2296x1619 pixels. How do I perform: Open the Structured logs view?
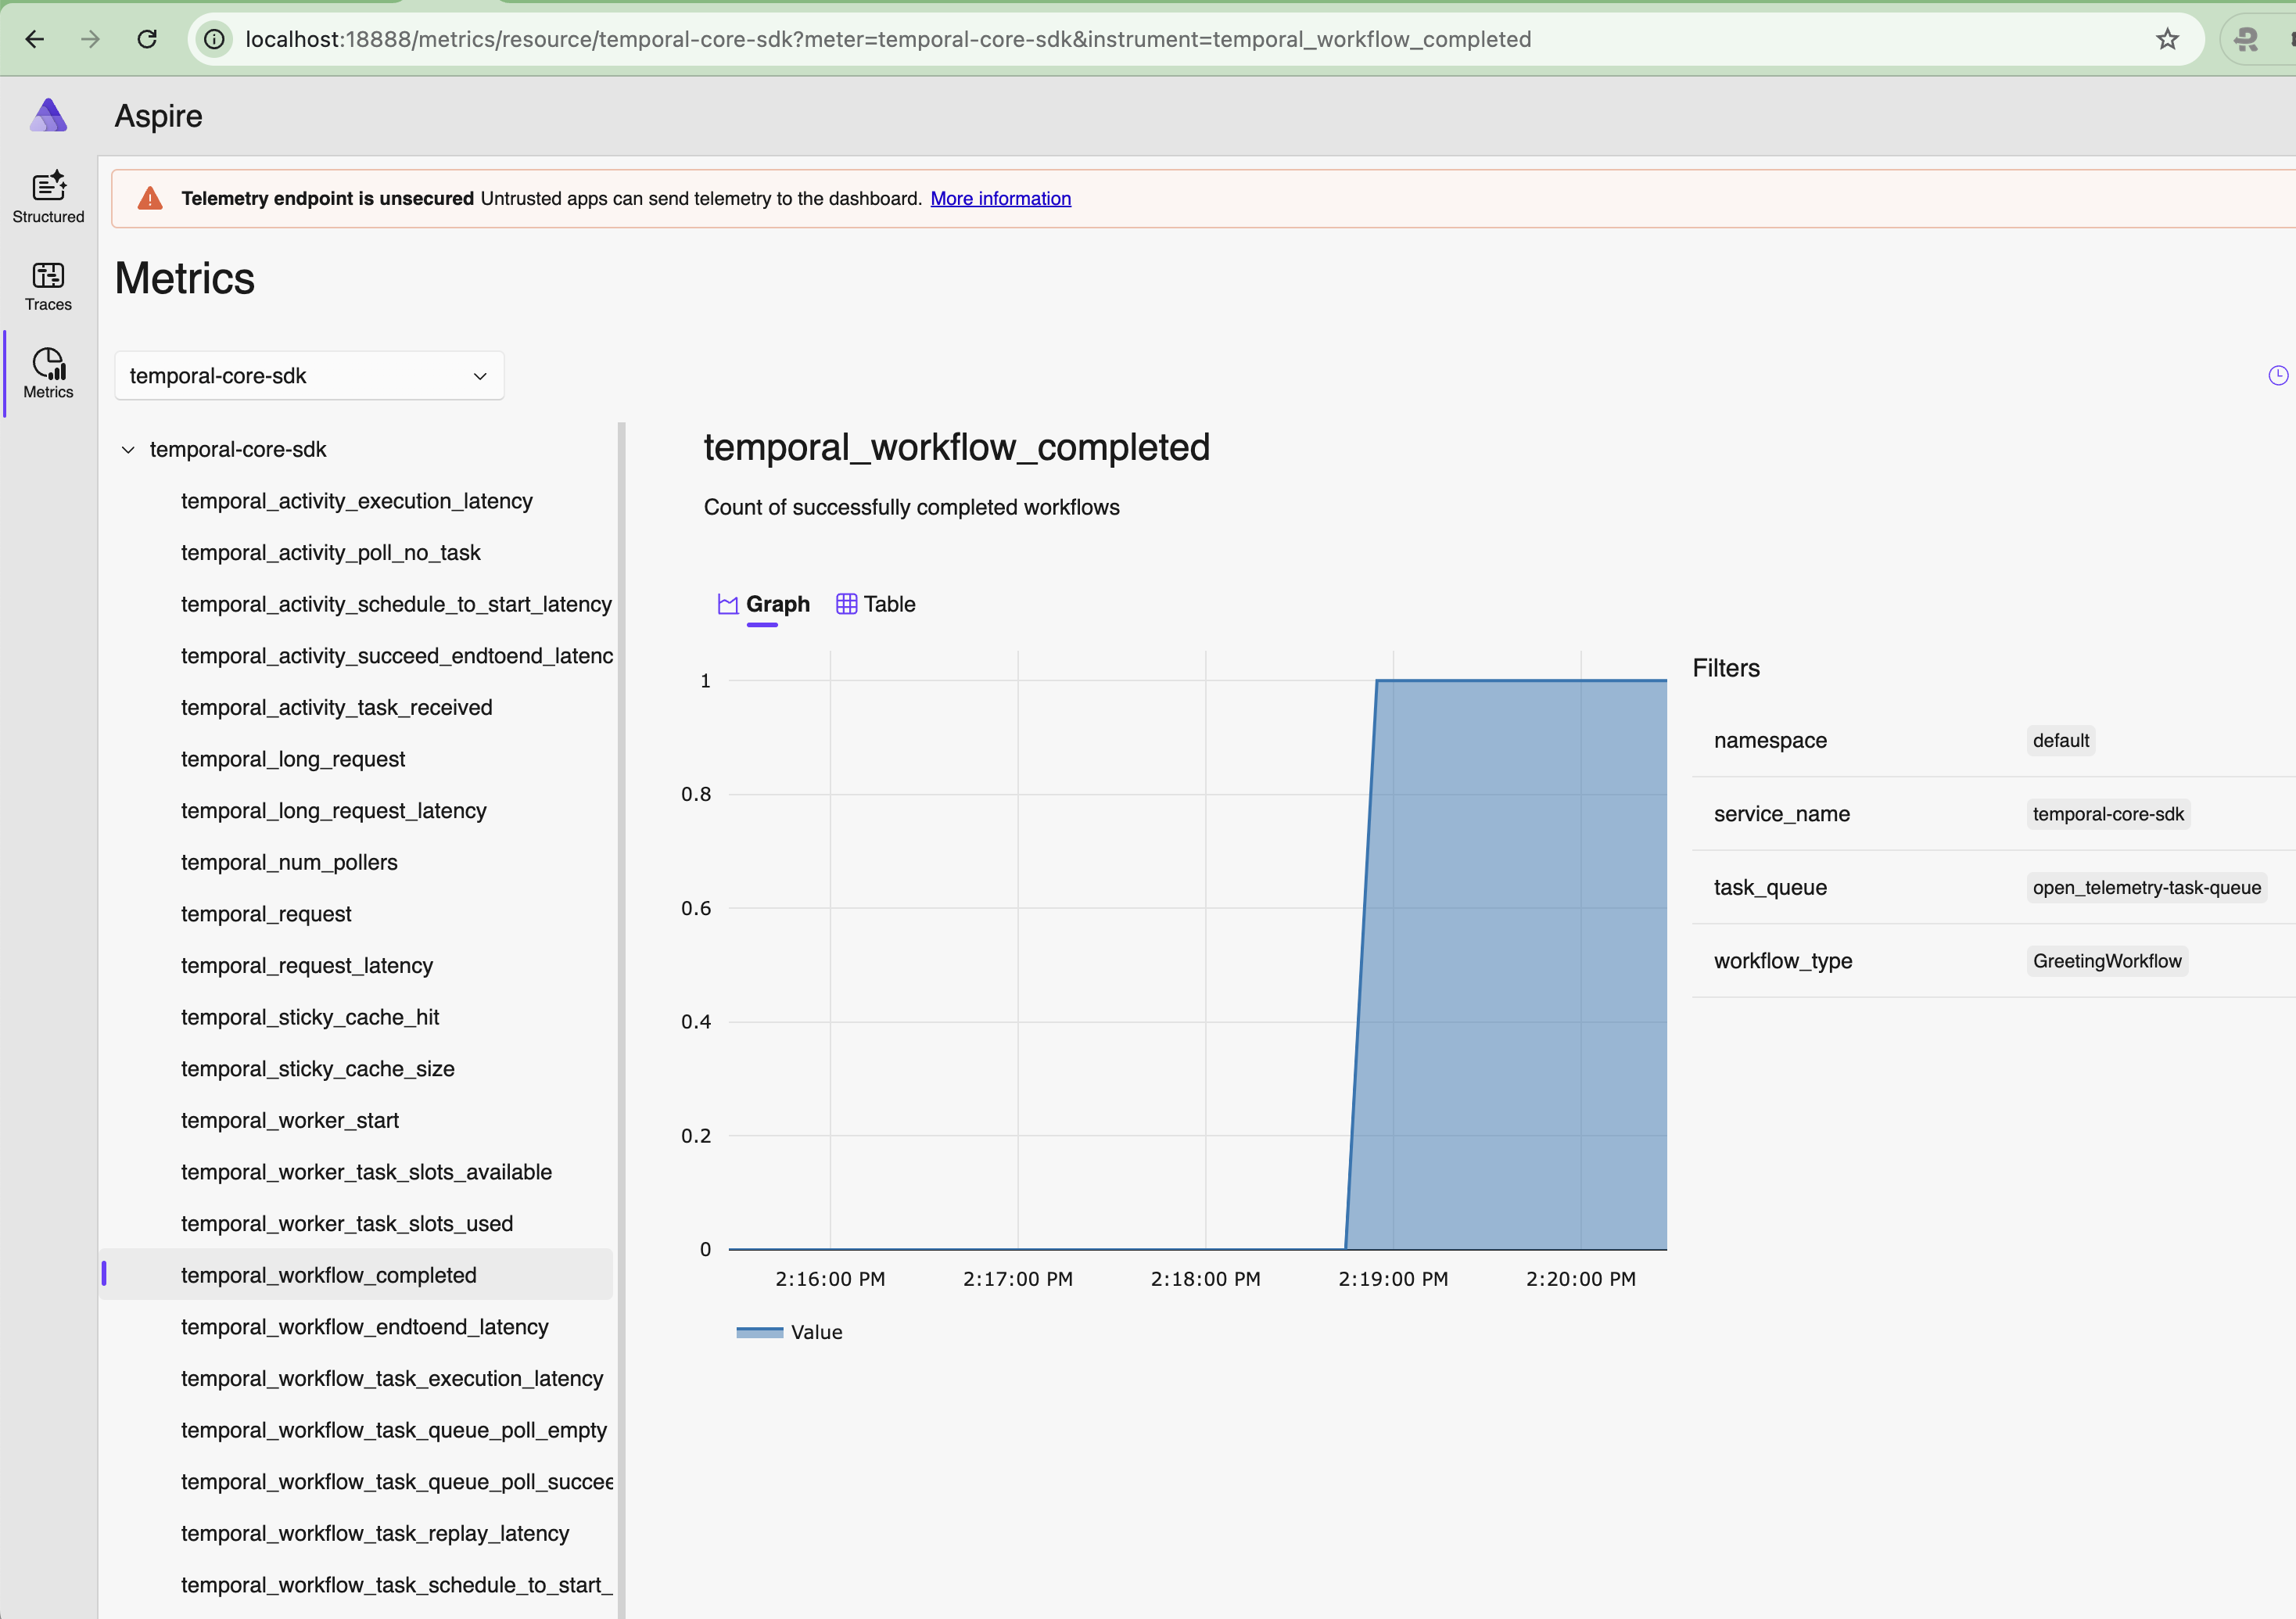(47, 197)
